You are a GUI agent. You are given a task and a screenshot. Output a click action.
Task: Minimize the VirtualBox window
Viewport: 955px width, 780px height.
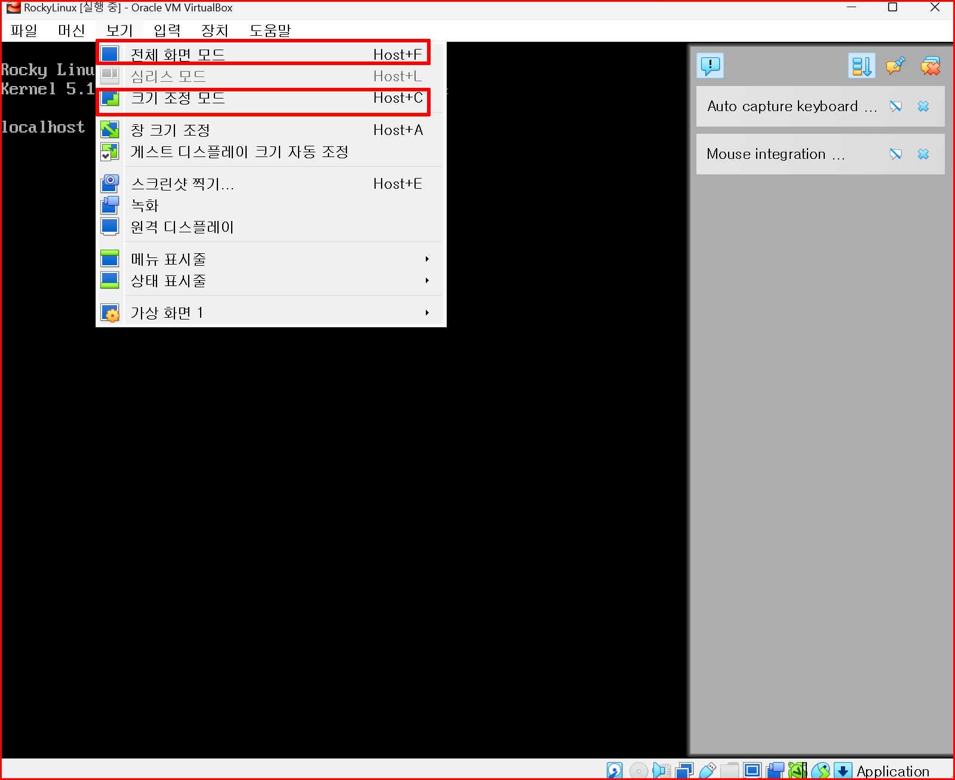point(852,7)
